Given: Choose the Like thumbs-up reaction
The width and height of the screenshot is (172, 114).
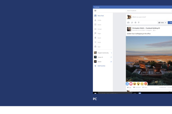Looking at the screenshot, I should (127, 84).
